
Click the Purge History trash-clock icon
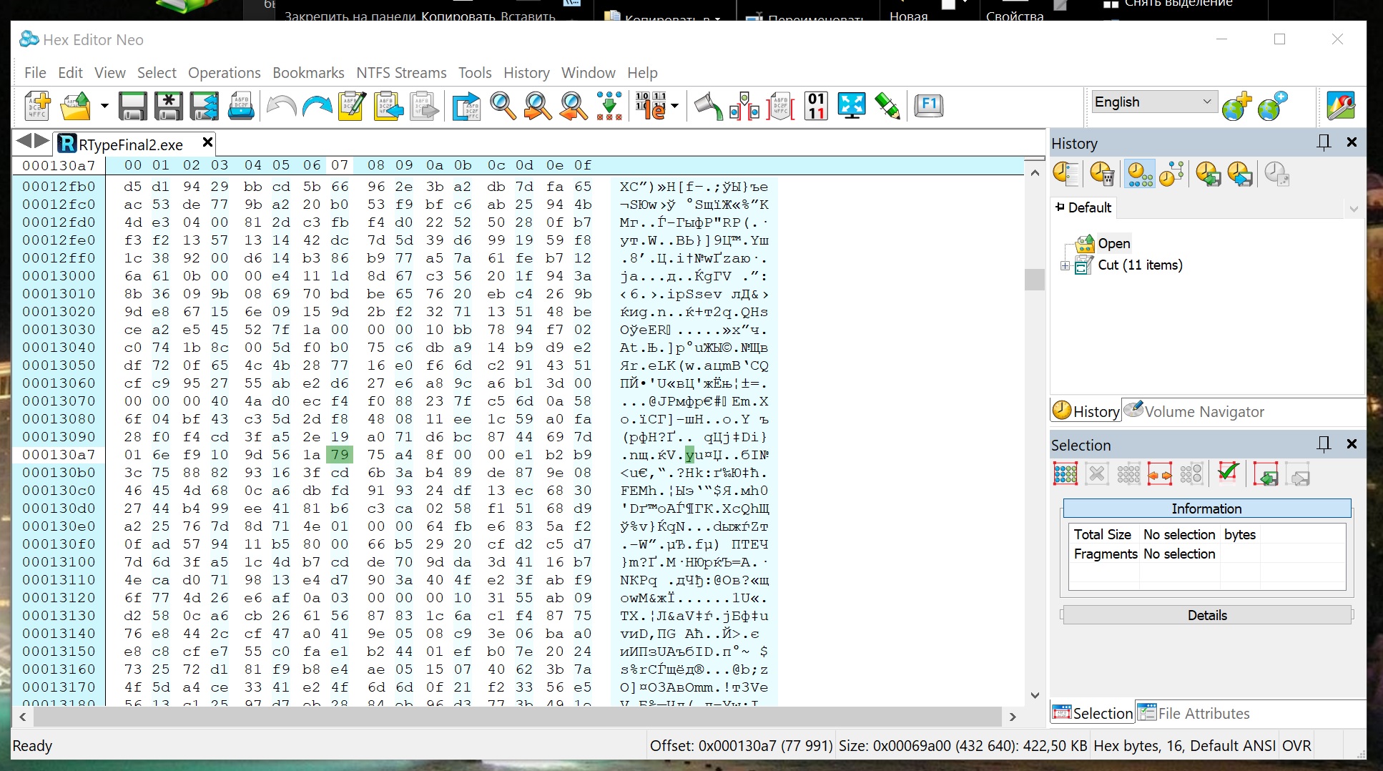pos(1102,174)
